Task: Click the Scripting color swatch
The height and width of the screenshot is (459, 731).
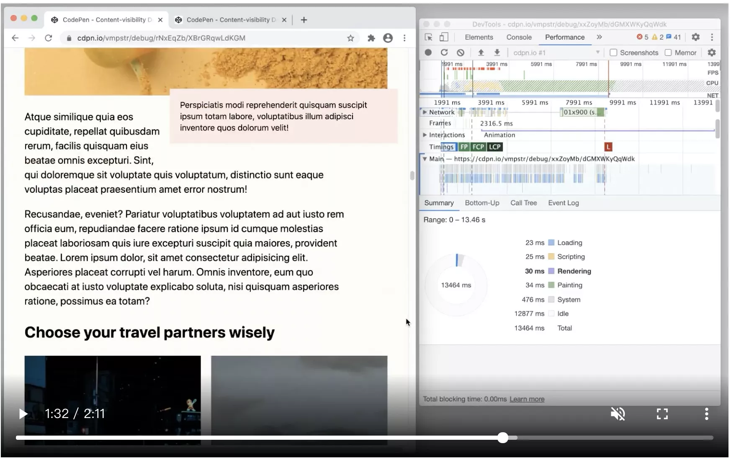Action: (x=551, y=257)
